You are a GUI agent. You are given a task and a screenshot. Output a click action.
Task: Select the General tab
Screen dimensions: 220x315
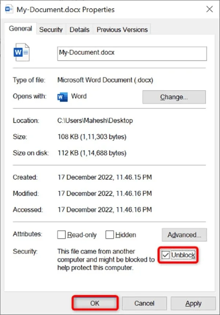pos(20,28)
